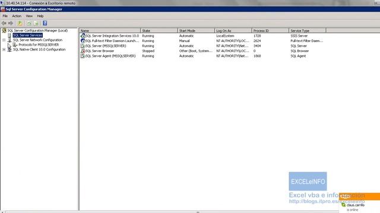Click the SQL Server Agent service icon
The height and width of the screenshot is (213, 380).
point(83,56)
